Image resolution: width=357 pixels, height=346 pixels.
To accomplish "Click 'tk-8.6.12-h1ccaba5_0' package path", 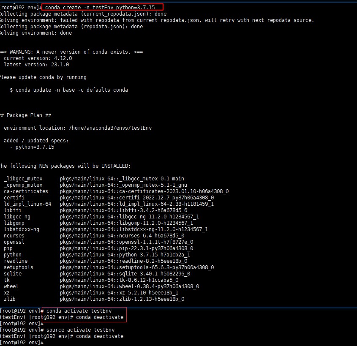I will [x=119, y=280].
